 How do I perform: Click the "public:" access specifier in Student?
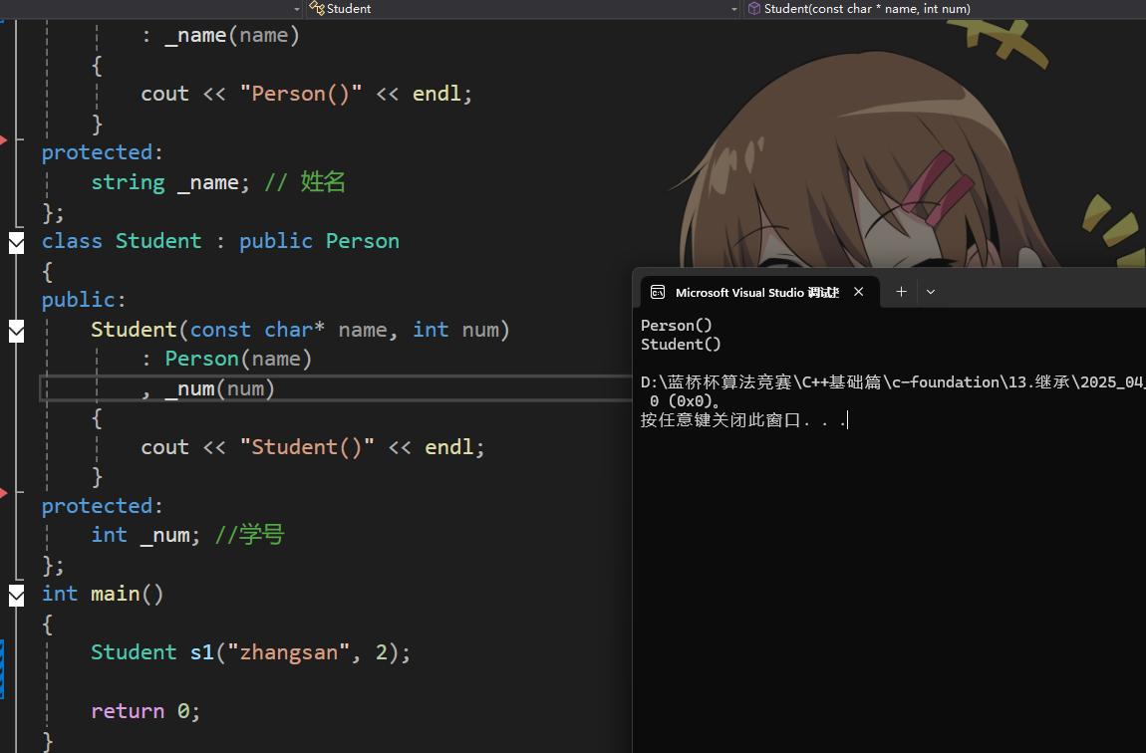(x=84, y=300)
